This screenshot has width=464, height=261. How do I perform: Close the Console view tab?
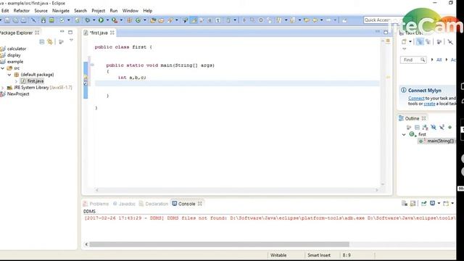[x=200, y=204]
